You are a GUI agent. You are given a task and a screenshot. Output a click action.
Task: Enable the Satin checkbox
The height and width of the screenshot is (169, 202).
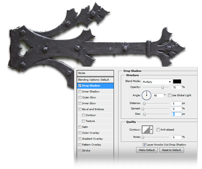point(80,127)
